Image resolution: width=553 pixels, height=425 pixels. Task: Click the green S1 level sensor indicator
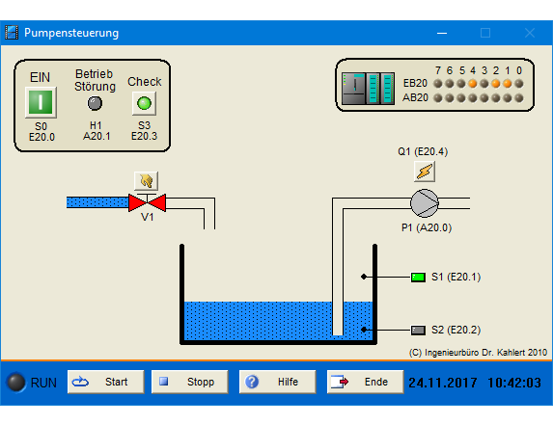tap(418, 278)
